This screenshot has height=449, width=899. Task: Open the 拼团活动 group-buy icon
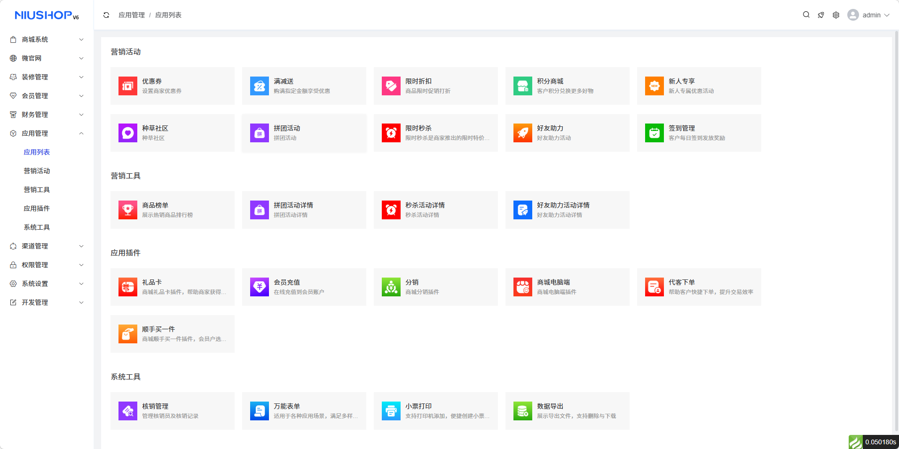tap(260, 133)
